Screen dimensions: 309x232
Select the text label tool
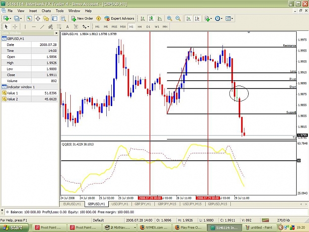[76, 27]
